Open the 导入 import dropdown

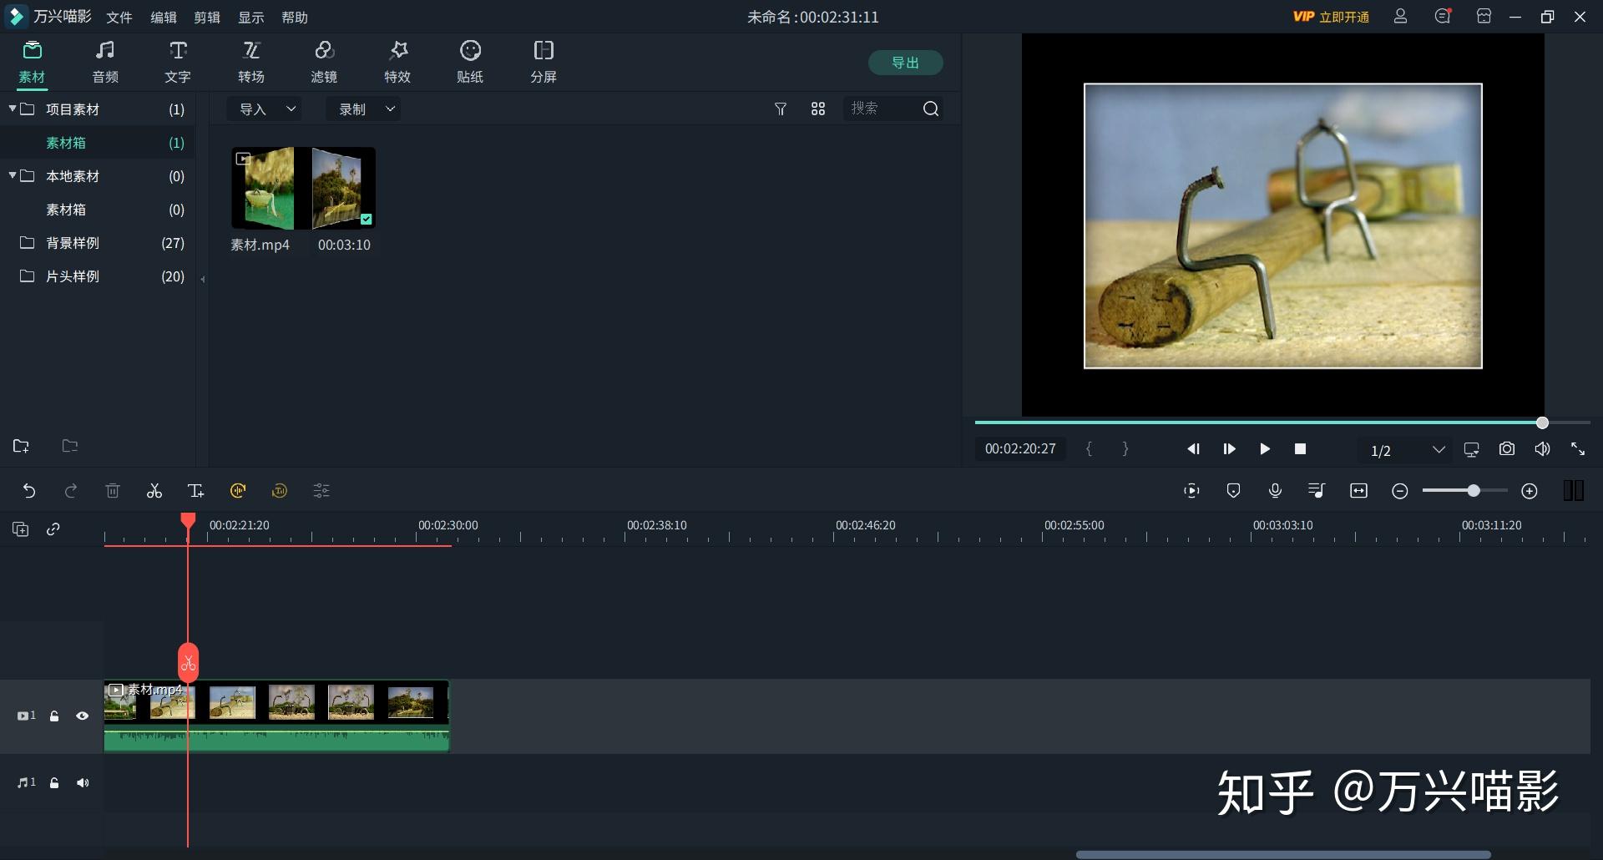tap(265, 109)
